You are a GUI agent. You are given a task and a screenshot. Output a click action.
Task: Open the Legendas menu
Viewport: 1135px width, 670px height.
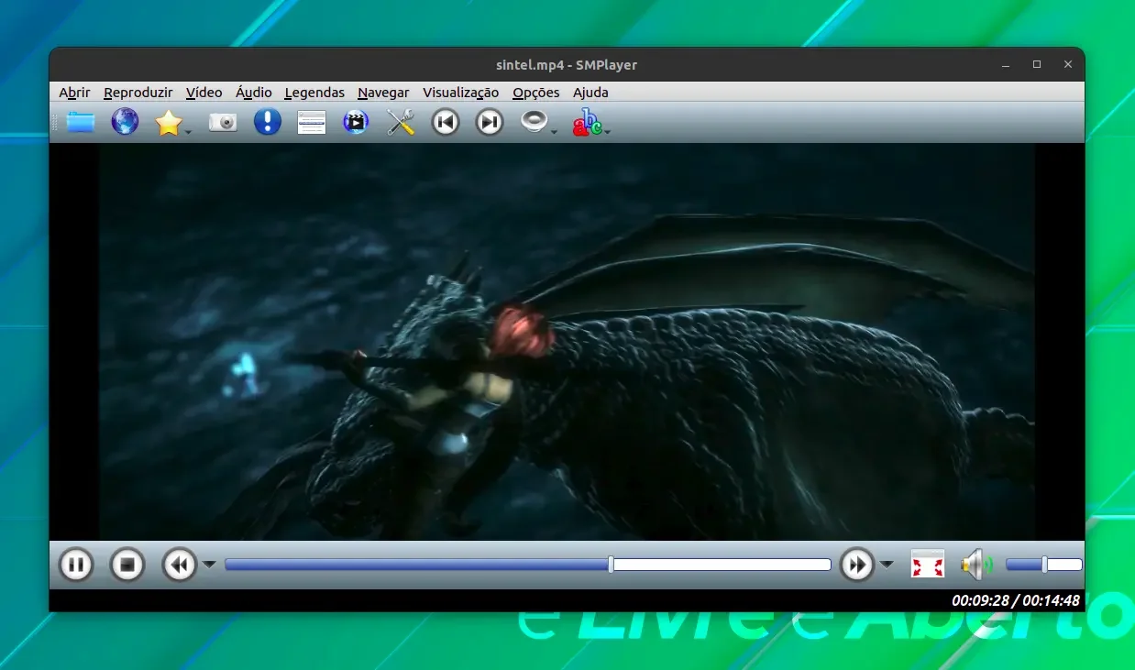click(x=314, y=93)
